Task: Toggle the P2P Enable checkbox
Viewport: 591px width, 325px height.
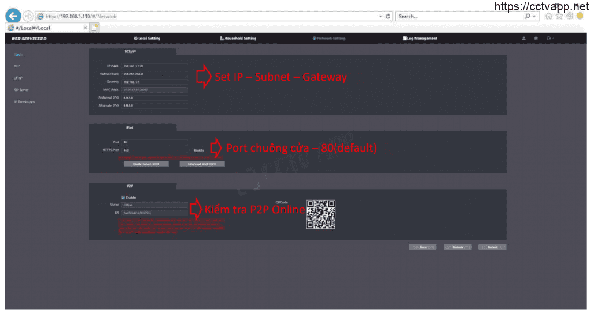Action: [123, 198]
